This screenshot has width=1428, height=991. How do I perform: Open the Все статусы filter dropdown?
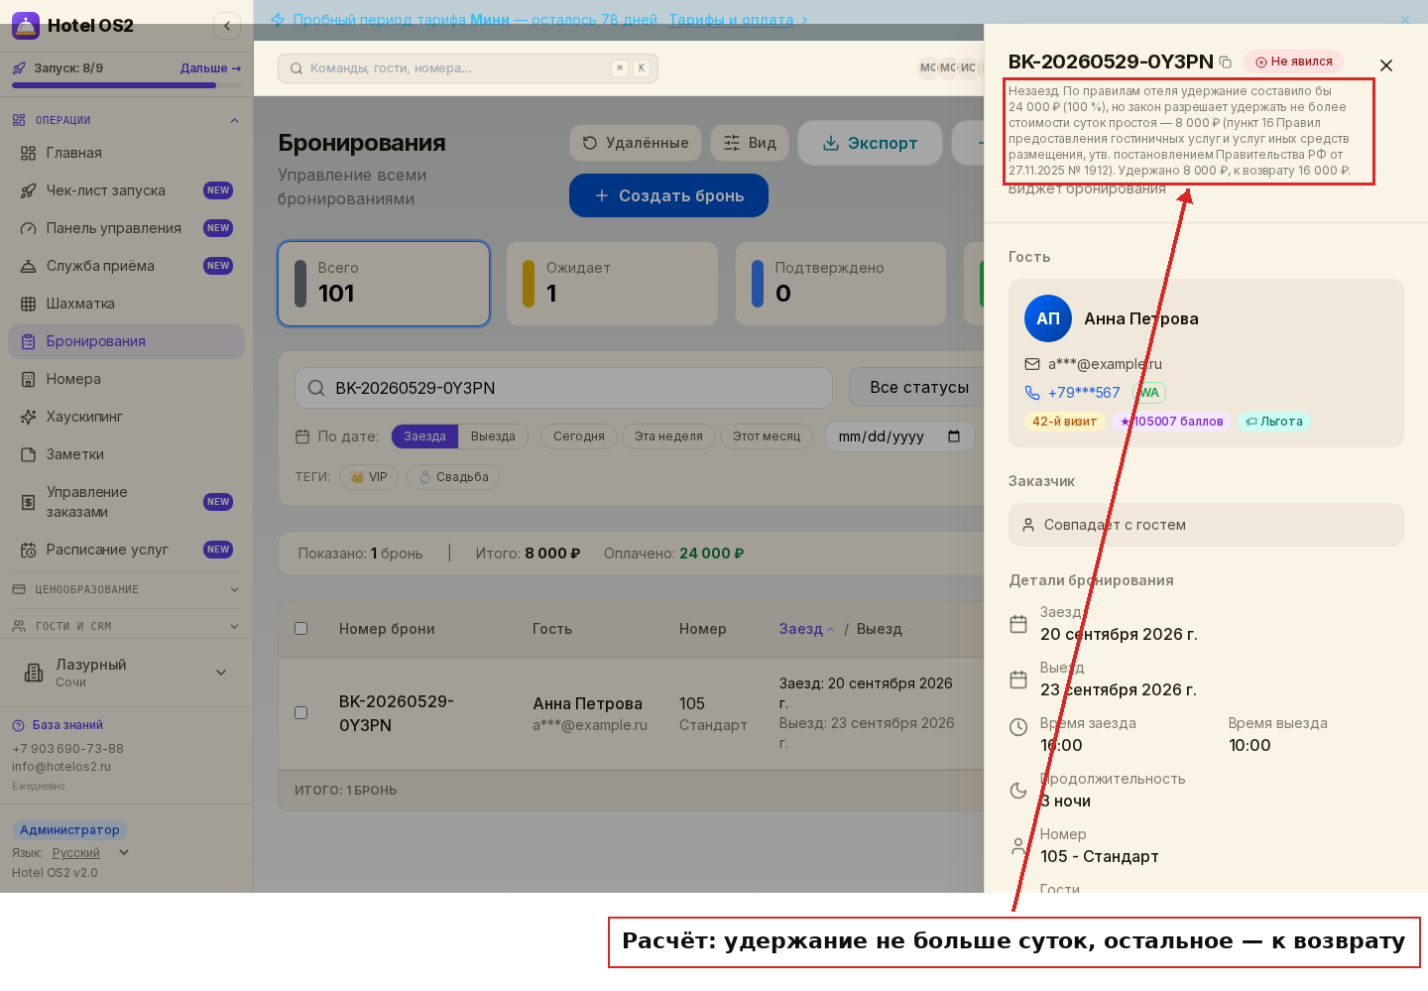pyautogui.click(x=918, y=388)
